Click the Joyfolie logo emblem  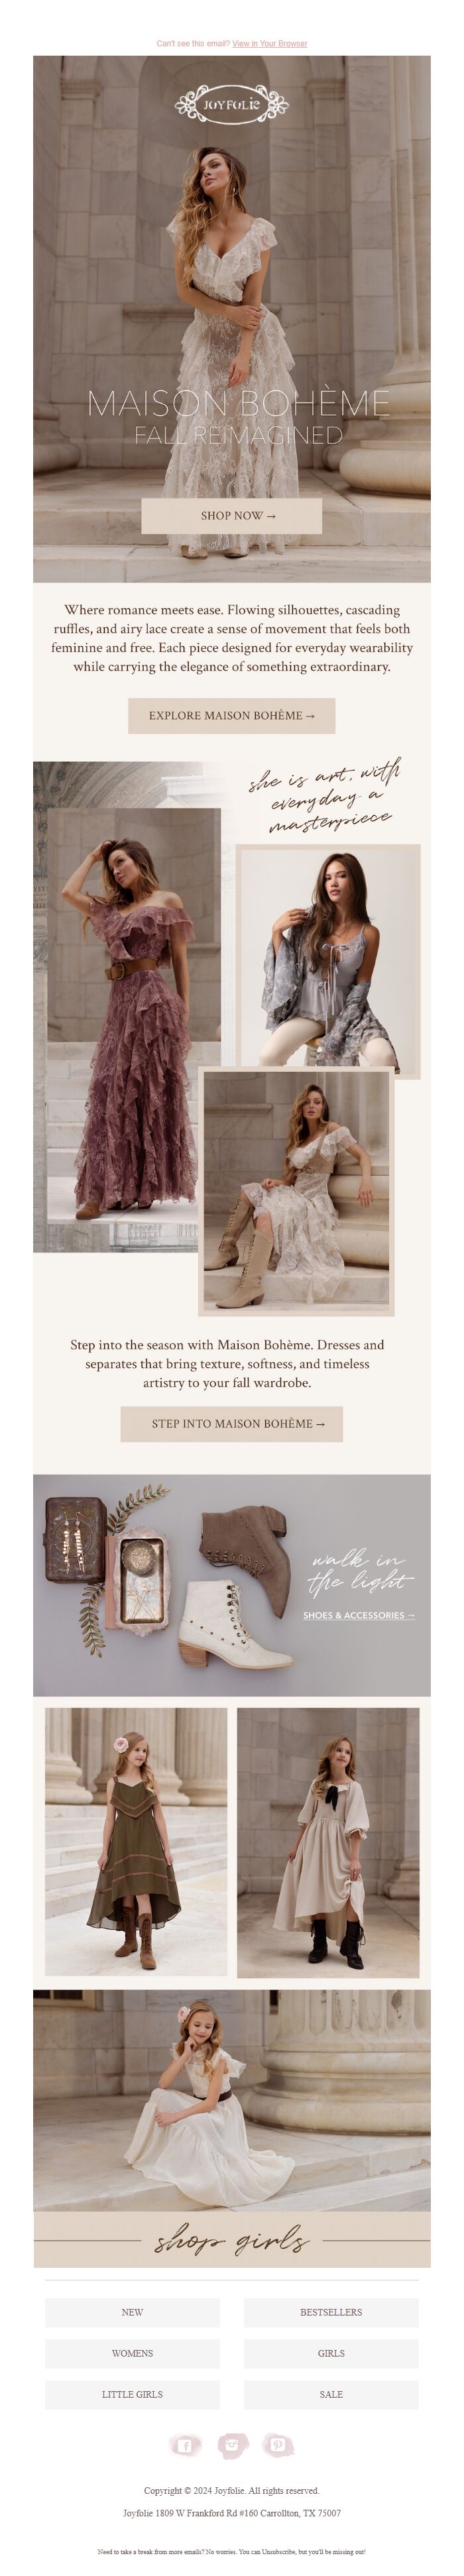click(x=231, y=104)
